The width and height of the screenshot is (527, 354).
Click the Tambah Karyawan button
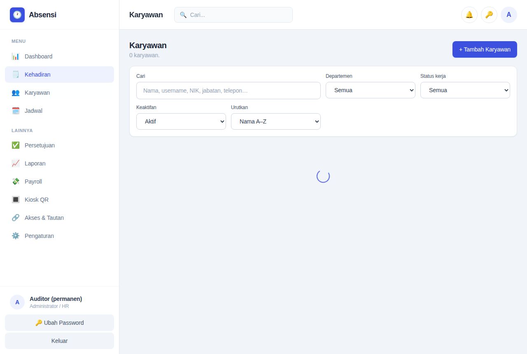pyautogui.click(x=485, y=49)
